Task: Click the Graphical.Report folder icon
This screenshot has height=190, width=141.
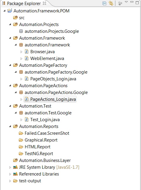Action: click(x=21, y=140)
